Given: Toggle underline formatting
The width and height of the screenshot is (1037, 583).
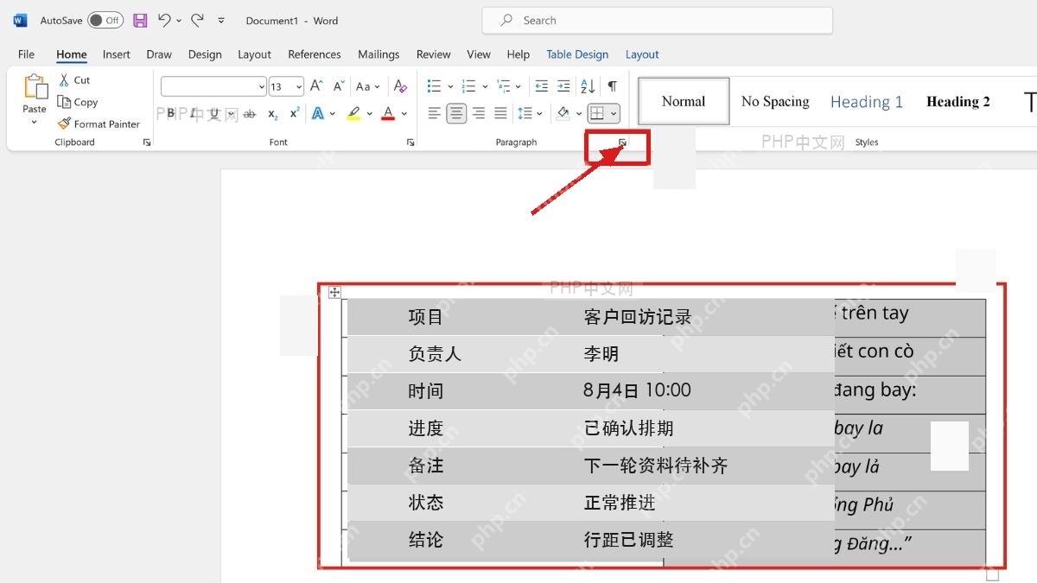Looking at the screenshot, I should coord(214,113).
